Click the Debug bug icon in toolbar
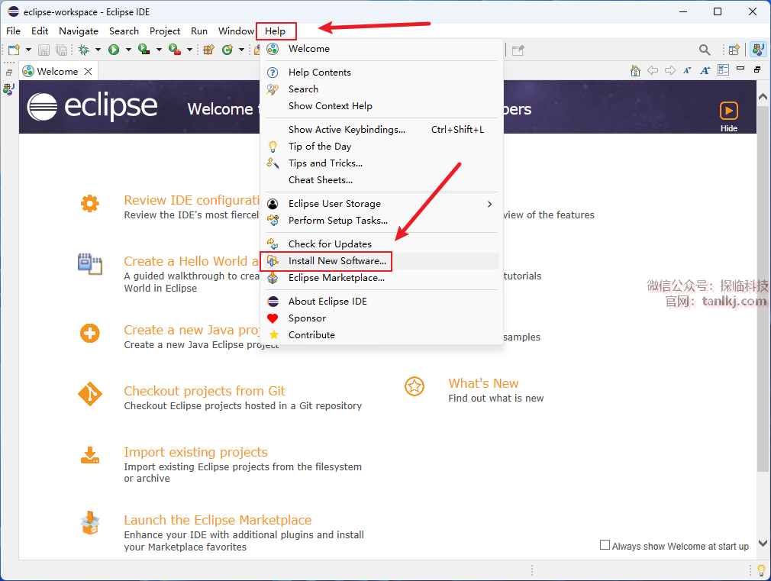The height and width of the screenshot is (581, 771). [x=83, y=50]
